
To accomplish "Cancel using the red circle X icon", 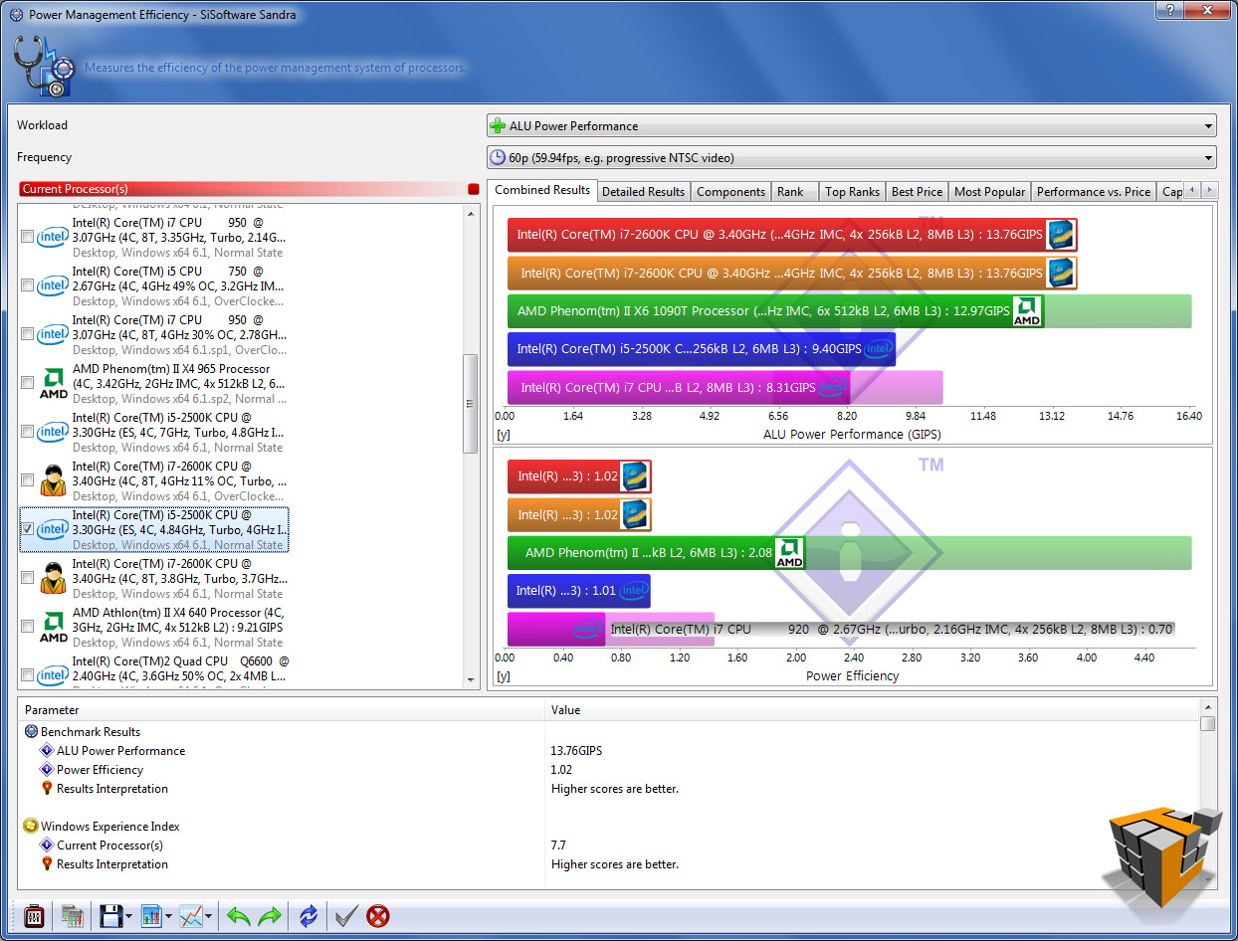I will point(378,916).
